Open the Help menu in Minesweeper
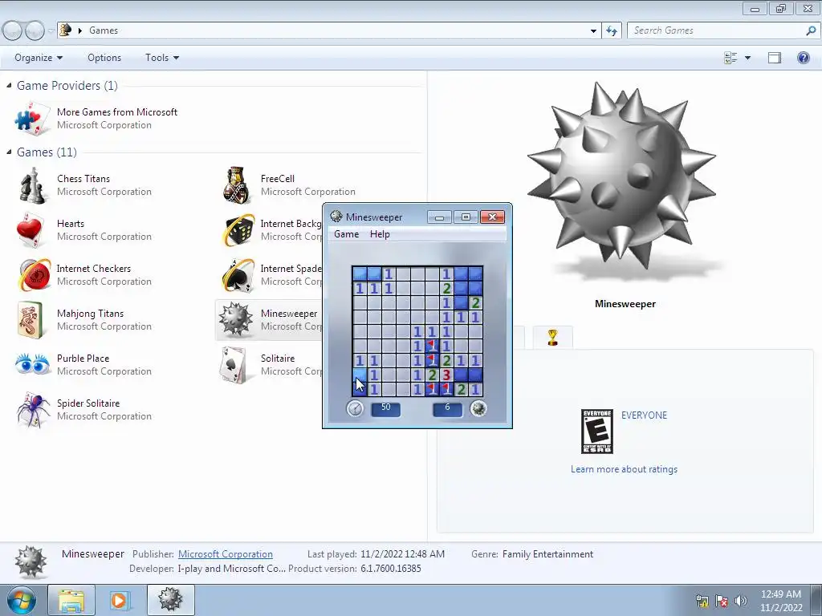 380,234
